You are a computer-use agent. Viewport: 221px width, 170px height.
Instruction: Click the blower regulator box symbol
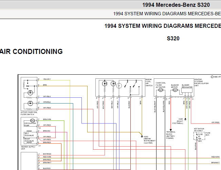pyautogui.click(x=187, y=90)
